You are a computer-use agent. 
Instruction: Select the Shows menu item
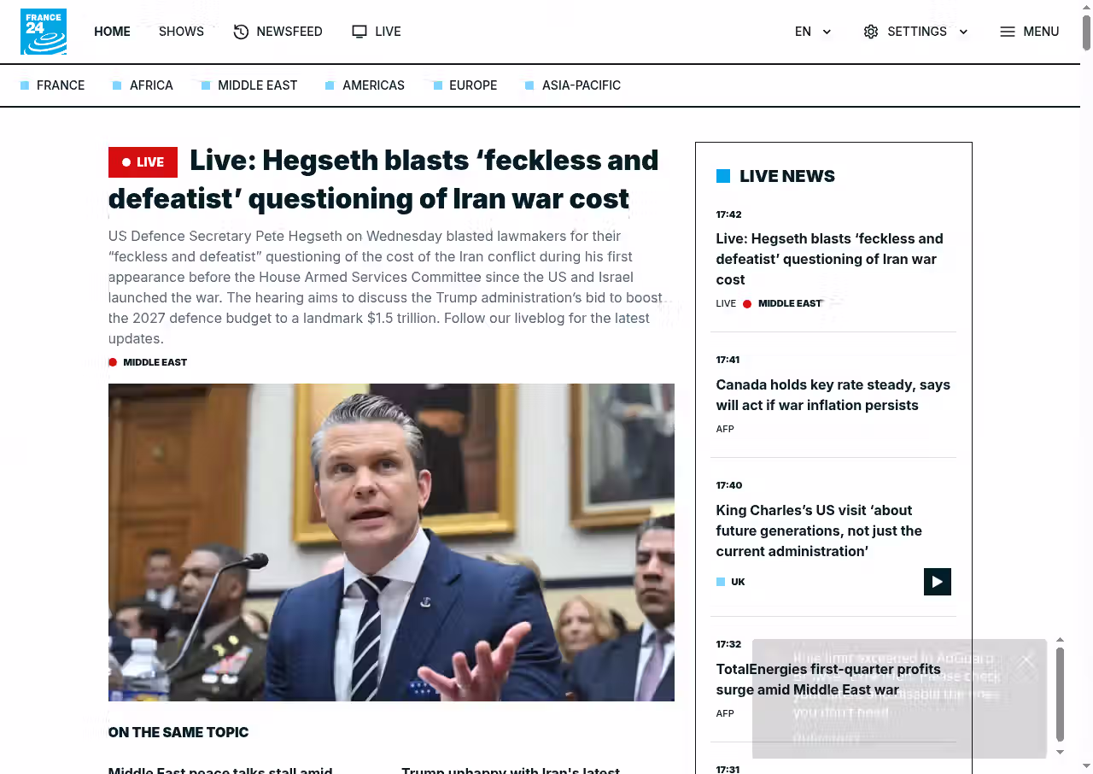tap(181, 32)
